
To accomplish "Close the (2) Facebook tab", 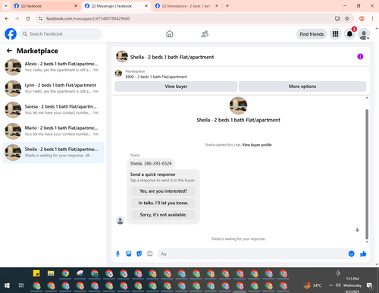I will [x=76, y=6].
